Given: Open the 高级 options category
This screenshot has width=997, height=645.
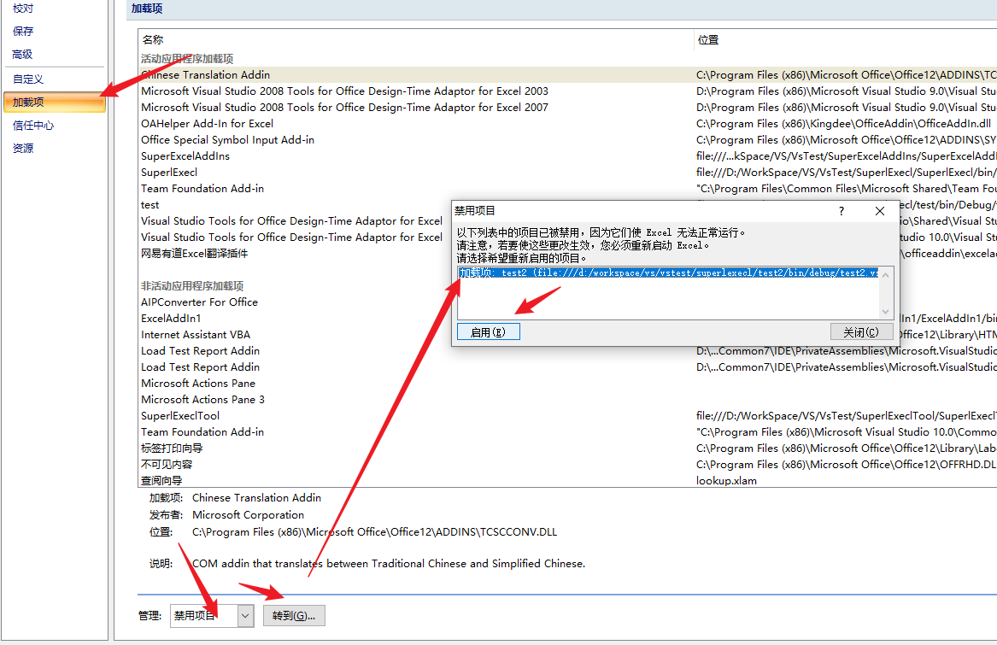Looking at the screenshot, I should pos(22,55).
